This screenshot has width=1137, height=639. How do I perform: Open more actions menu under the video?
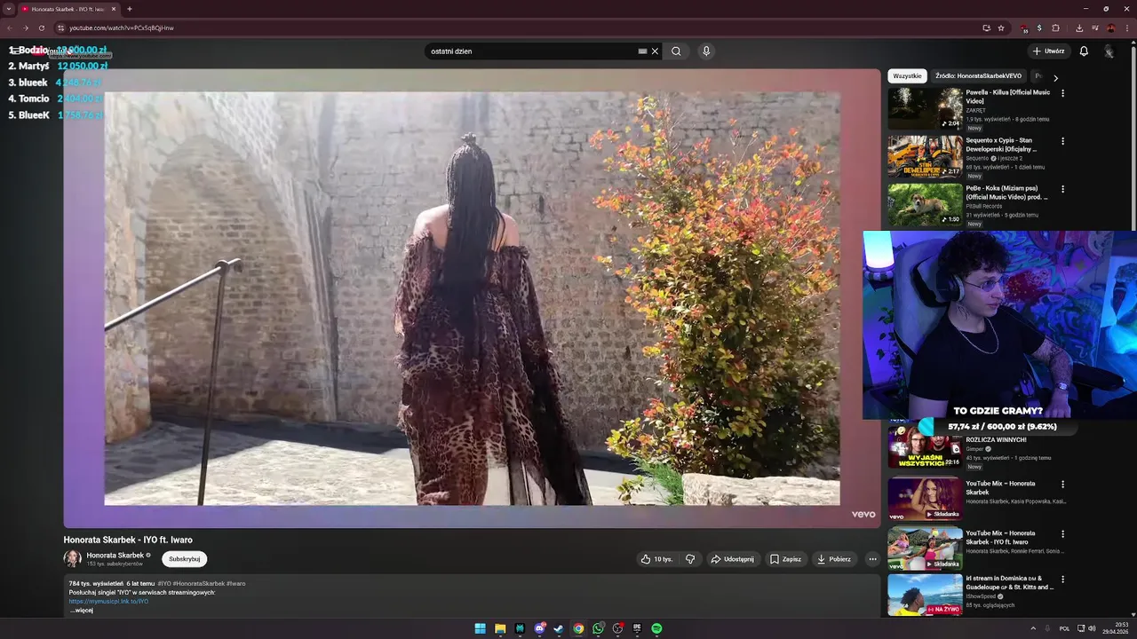coord(872,559)
